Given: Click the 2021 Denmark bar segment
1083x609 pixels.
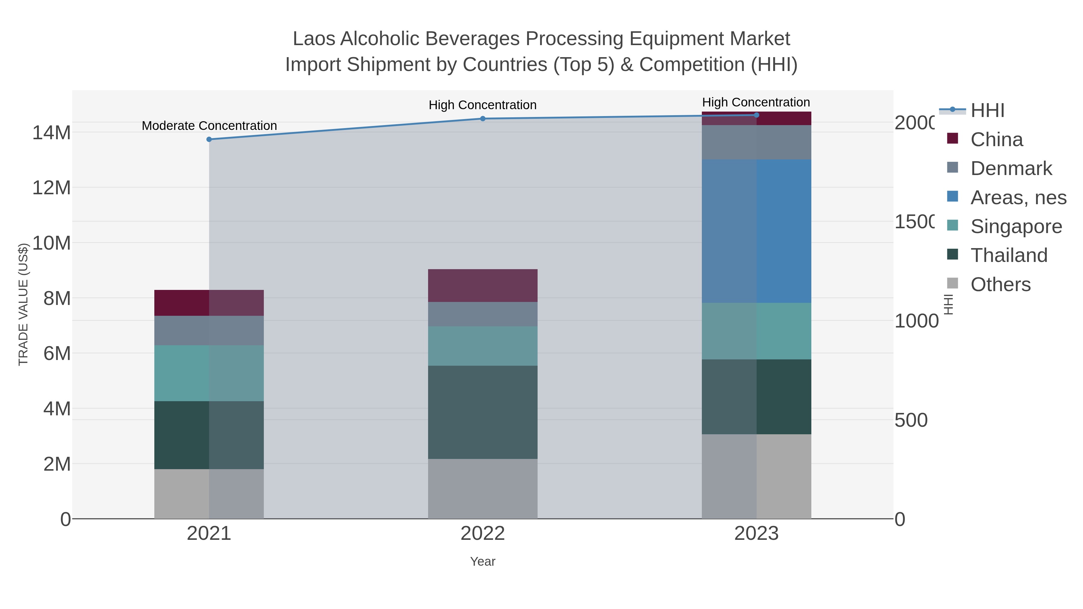Looking at the screenshot, I should point(209,330).
